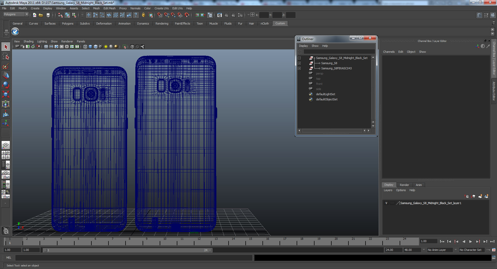Expand Samsung_S8FBXASC043 node in Outliner
Screen dimensions: 497x269
(299, 68)
